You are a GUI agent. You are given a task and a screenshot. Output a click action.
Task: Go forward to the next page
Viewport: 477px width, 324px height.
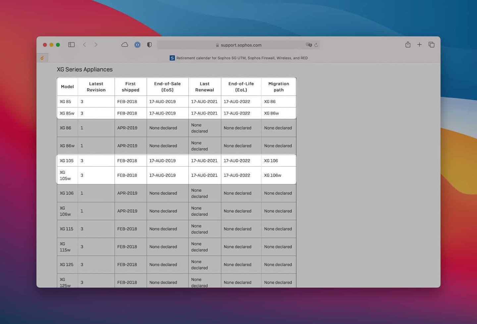coord(96,45)
